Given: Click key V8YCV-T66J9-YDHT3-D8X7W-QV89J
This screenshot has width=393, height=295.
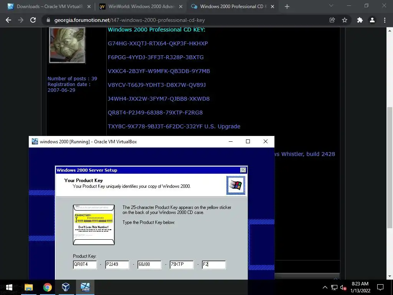Looking at the screenshot, I should click(x=157, y=85).
